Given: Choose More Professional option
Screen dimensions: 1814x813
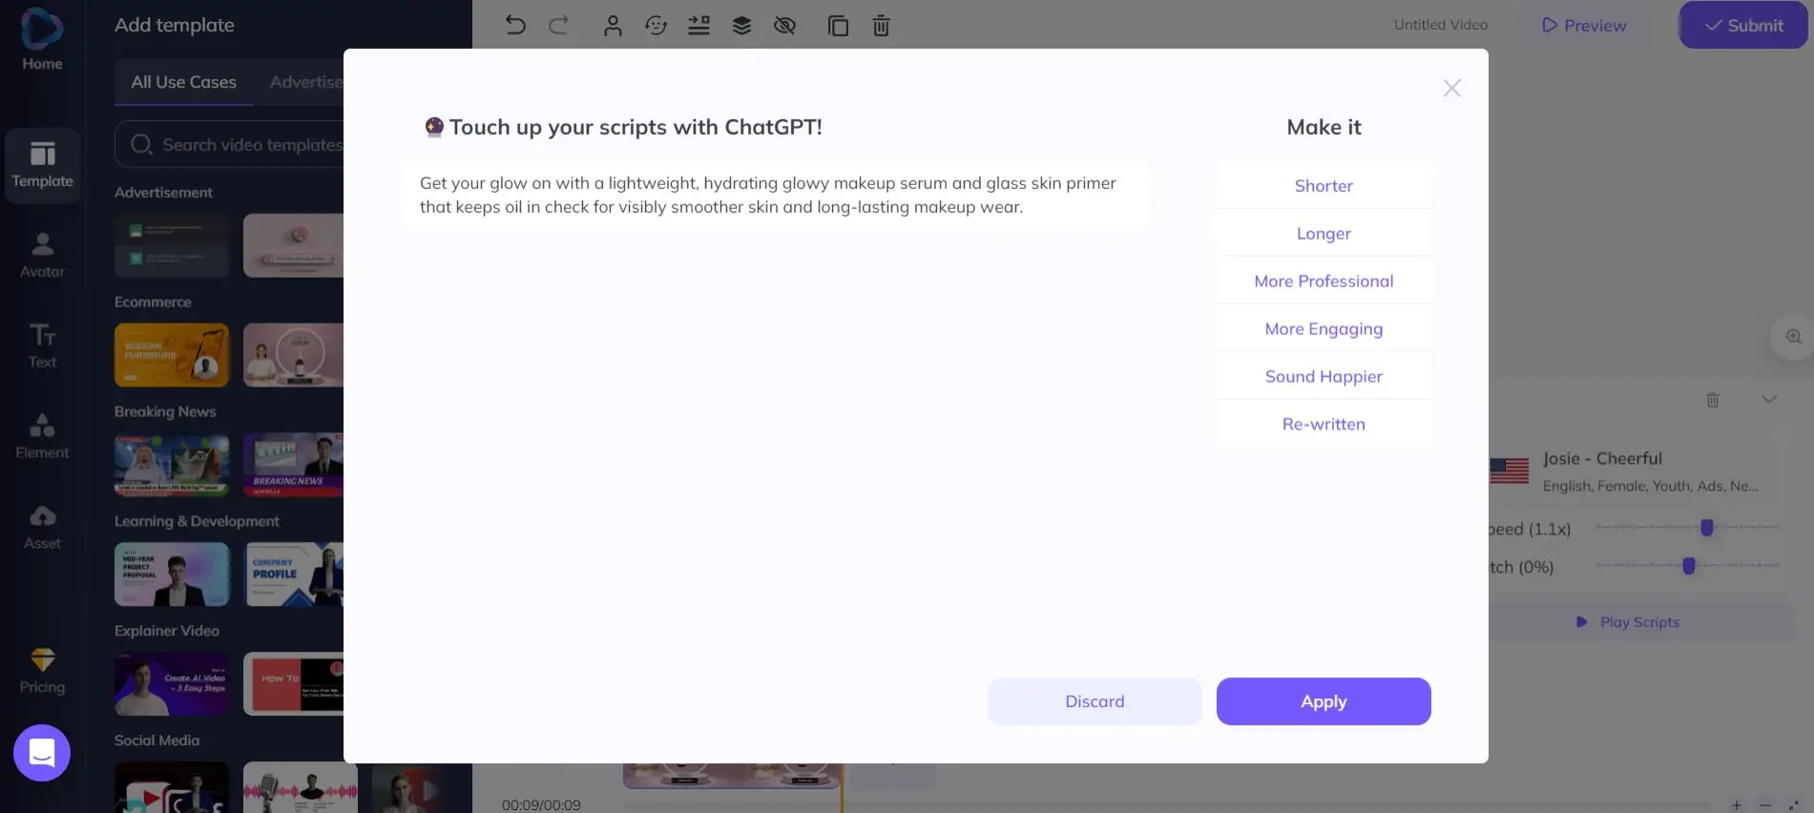Looking at the screenshot, I should [1324, 281].
